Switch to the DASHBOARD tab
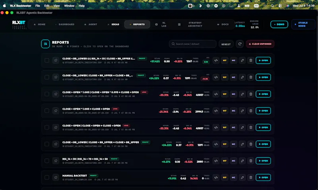Image resolution: width=318 pixels, height=190 pixels. tap(65, 24)
